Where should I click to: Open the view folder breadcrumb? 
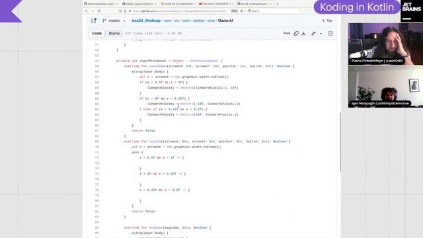tap(211, 20)
